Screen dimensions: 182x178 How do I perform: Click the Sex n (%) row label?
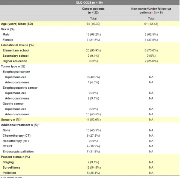pyautogui.click(x=8, y=29)
